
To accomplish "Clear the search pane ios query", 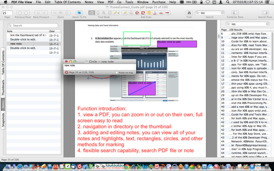I will tap(267, 24).
